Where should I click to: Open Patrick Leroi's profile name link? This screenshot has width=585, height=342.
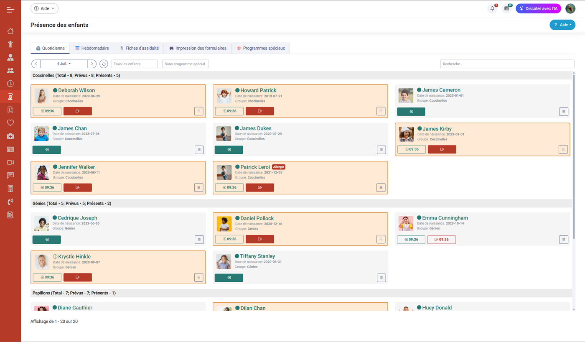tap(255, 167)
